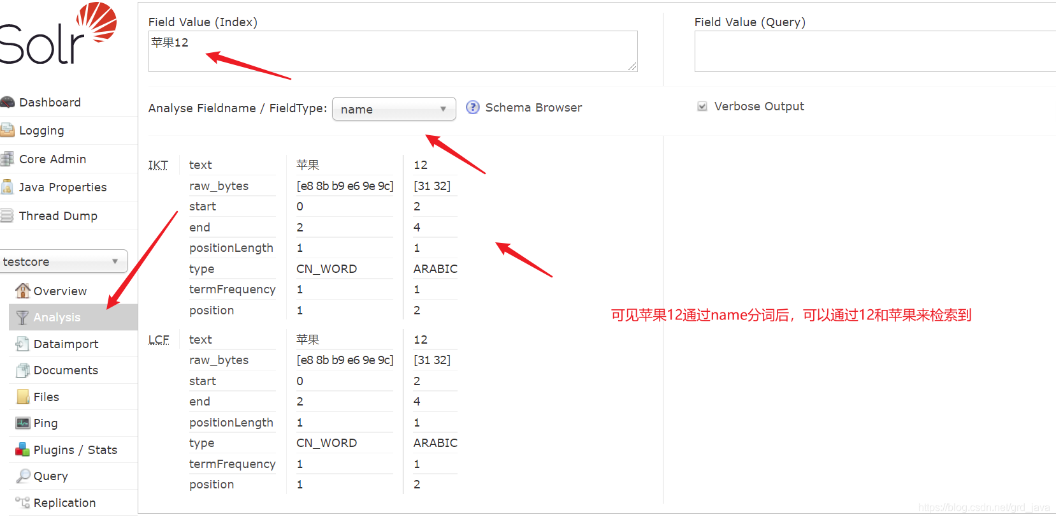Open the Logging menu item
Viewport: 1056px width, 519px height.
(41, 131)
